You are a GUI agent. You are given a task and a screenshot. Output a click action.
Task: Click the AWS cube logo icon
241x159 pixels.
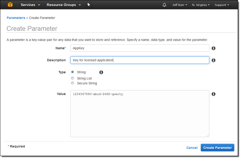point(10,5)
